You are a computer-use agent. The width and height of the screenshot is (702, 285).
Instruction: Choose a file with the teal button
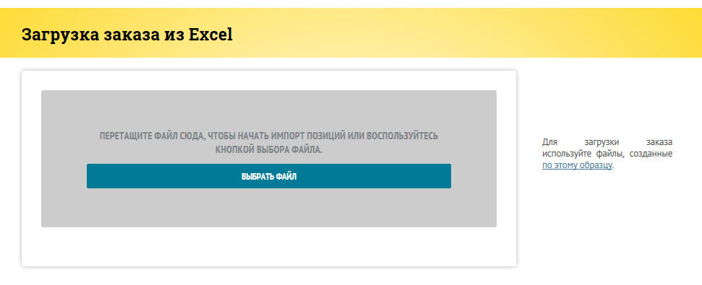269,176
